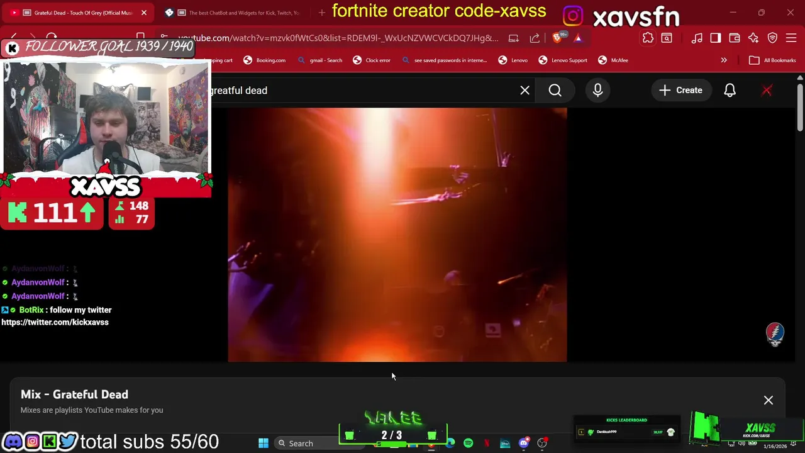Close the Grateful Dead browser tab

(x=143, y=13)
